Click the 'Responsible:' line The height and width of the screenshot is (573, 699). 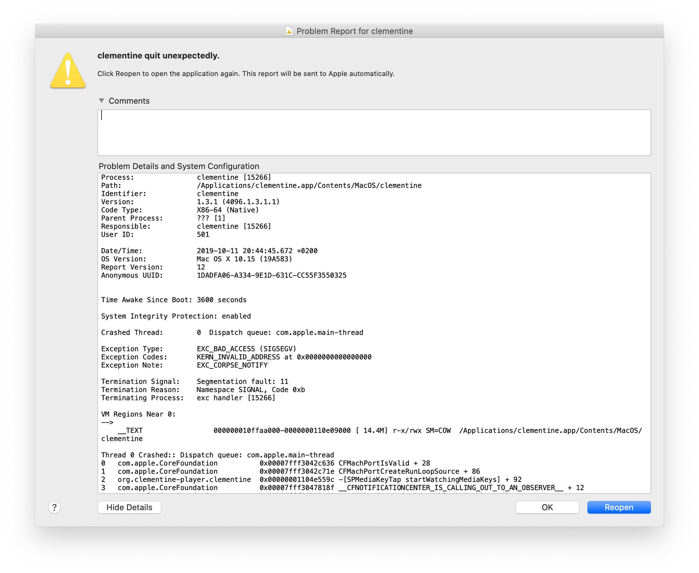click(x=186, y=226)
